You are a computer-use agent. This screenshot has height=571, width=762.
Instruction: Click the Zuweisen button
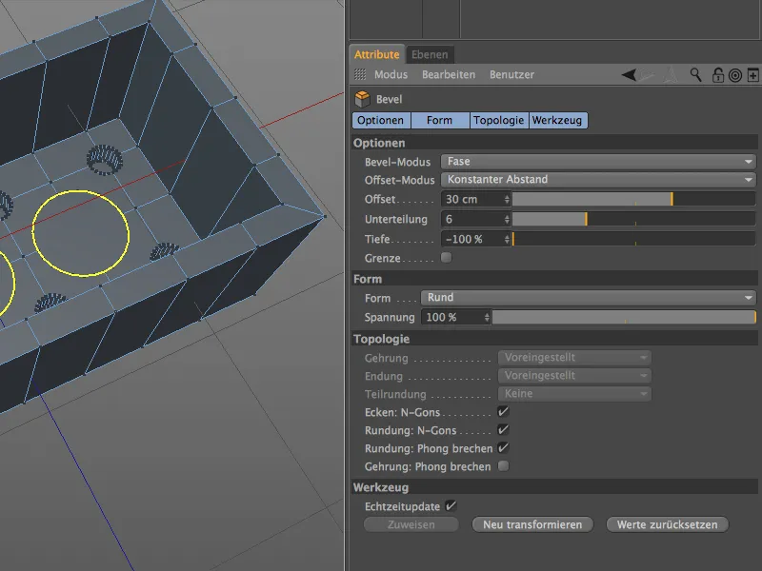411,524
